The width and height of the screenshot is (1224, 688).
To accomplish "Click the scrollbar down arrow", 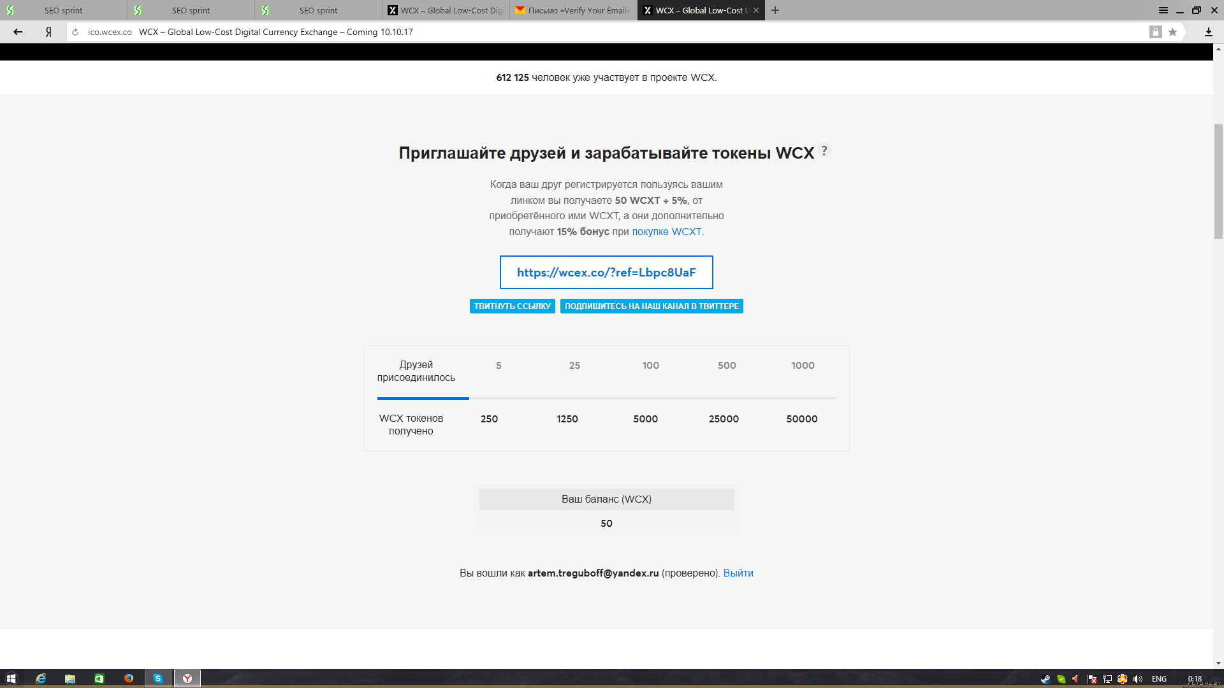I will click(x=1218, y=663).
